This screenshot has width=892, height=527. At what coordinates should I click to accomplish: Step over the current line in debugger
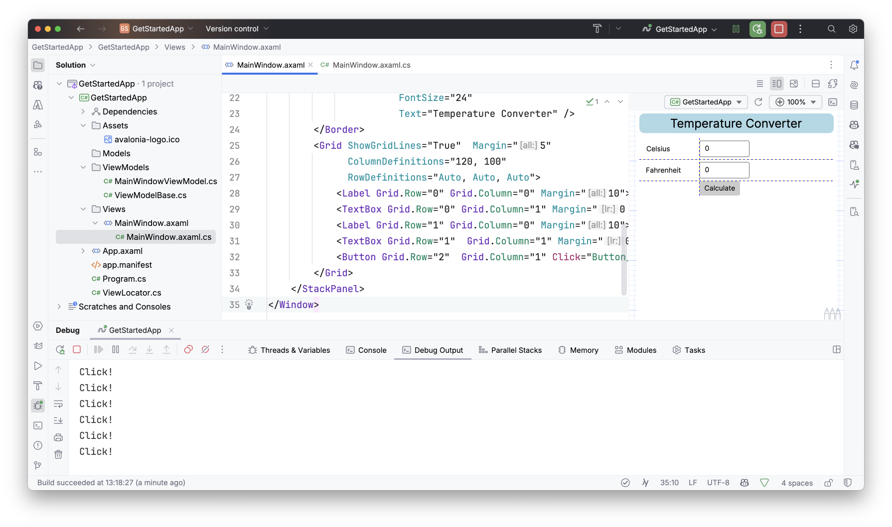click(132, 350)
